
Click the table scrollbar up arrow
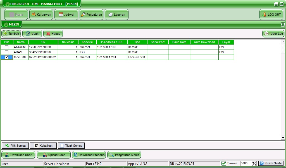click(x=283, y=42)
